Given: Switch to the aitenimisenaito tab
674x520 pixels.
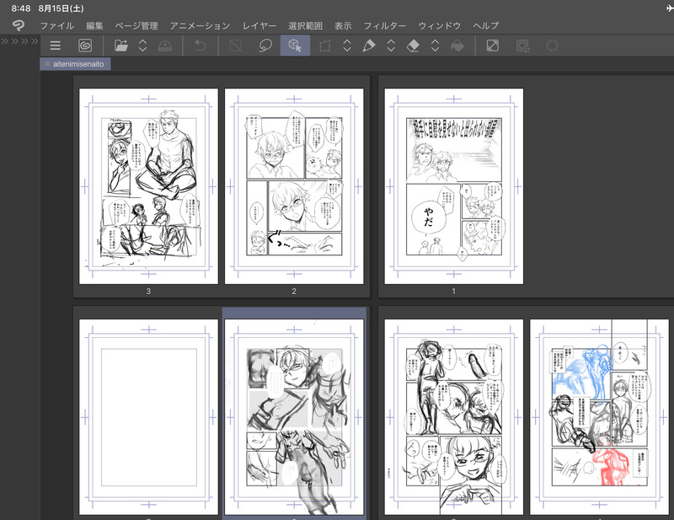Looking at the screenshot, I should point(78,64).
